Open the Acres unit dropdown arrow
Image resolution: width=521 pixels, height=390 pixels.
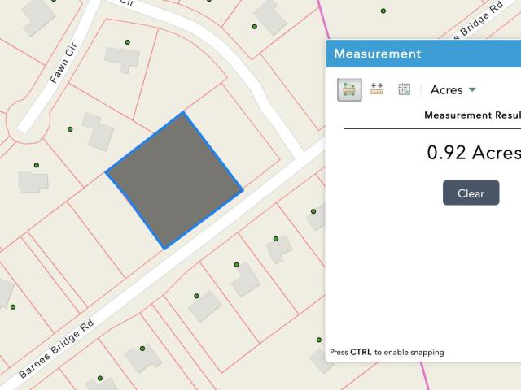tap(472, 89)
